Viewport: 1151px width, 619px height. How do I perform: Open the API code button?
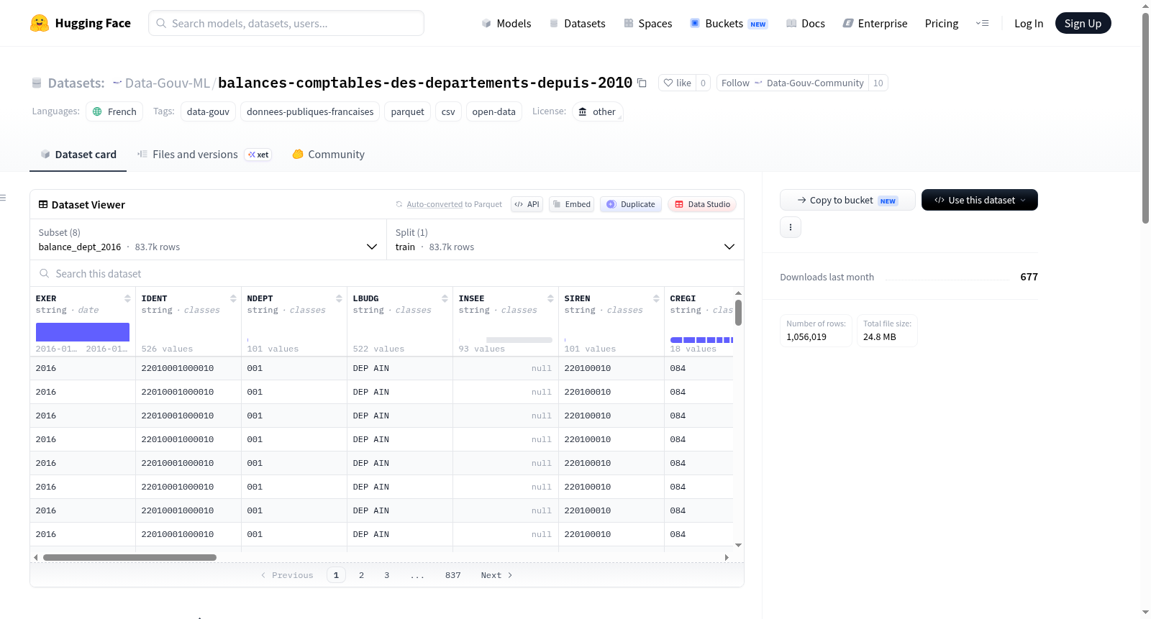527,204
